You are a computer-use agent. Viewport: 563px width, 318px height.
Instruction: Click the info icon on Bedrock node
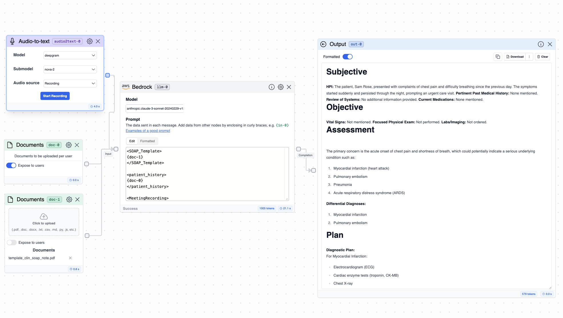[271, 87]
